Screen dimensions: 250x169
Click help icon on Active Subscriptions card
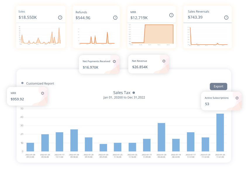pyautogui.click(x=237, y=98)
